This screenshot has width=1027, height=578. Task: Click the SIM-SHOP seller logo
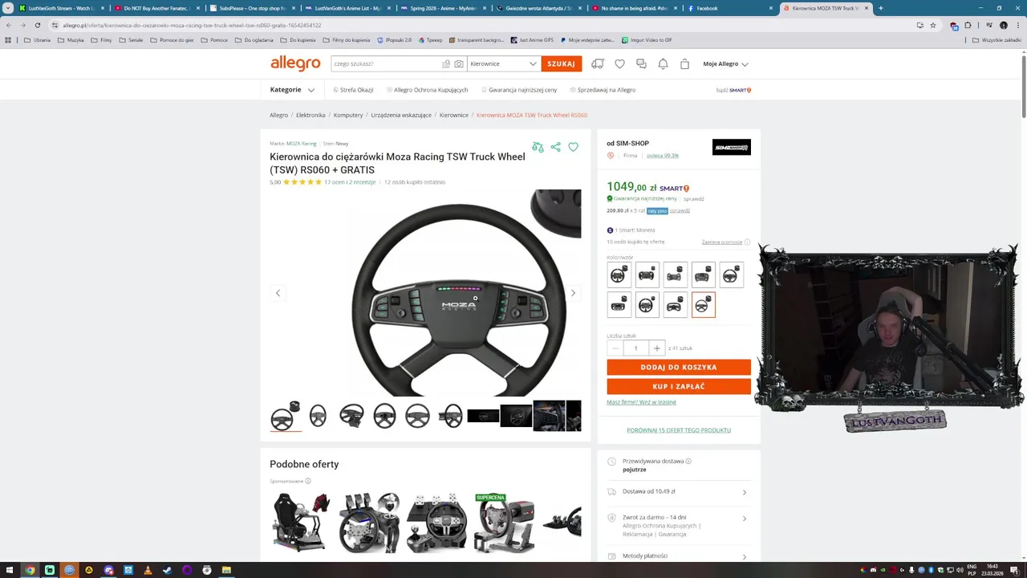(x=731, y=147)
